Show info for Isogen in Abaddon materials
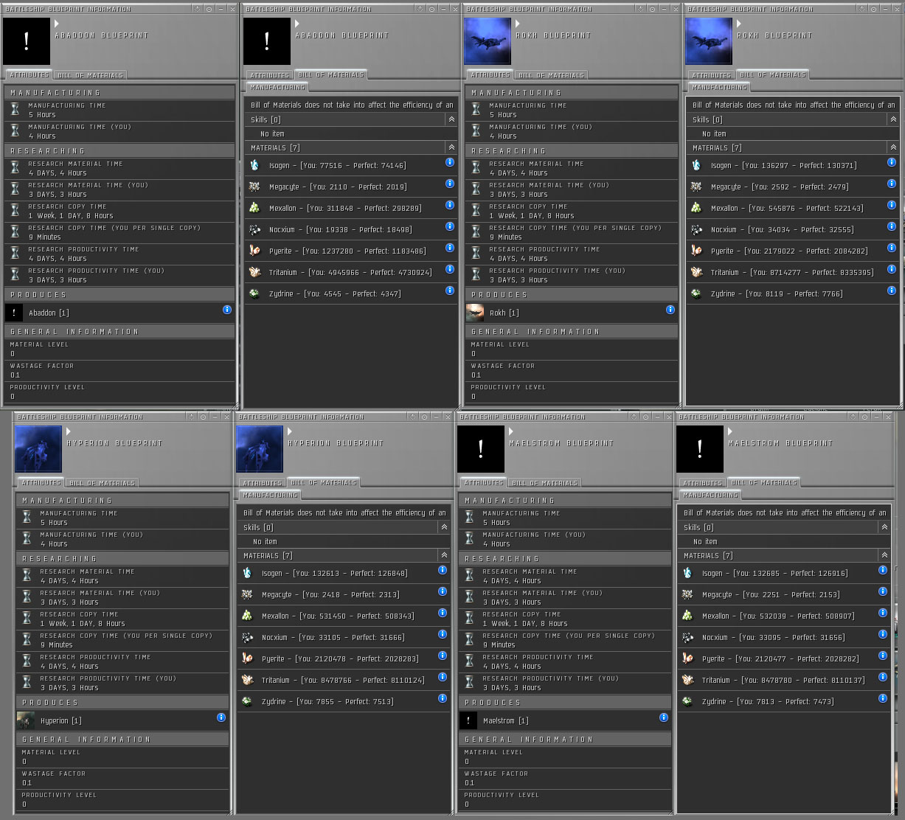 pyautogui.click(x=450, y=162)
